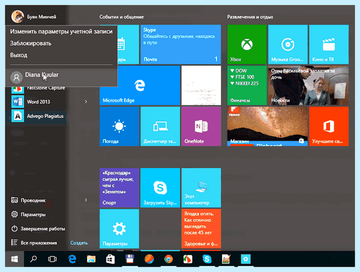Click the floppy disk taskbar icon
The height and width of the screenshot is (272, 360).
pos(130,259)
